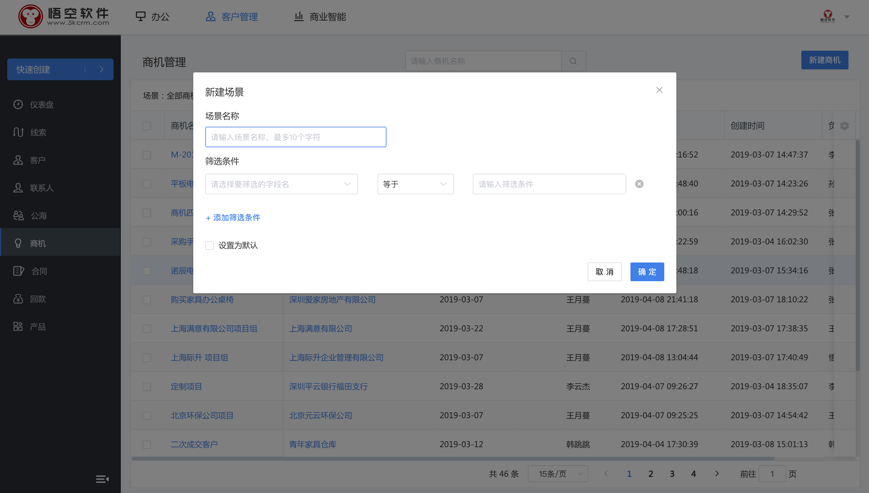Expand the account dropdown arrow

click(x=847, y=17)
